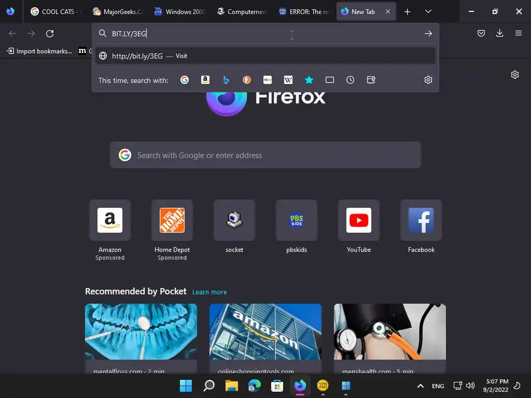Viewport: 531px width, 398px height.
Task: Click the Go arrow in address bar
Action: coord(428,34)
